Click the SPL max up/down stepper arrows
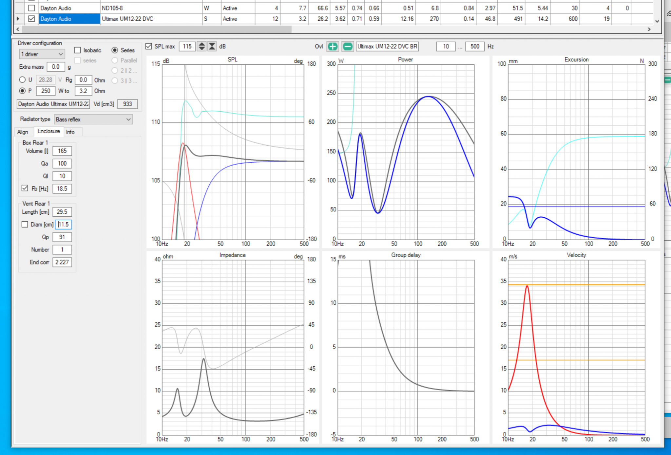671x455 pixels. 202,46
